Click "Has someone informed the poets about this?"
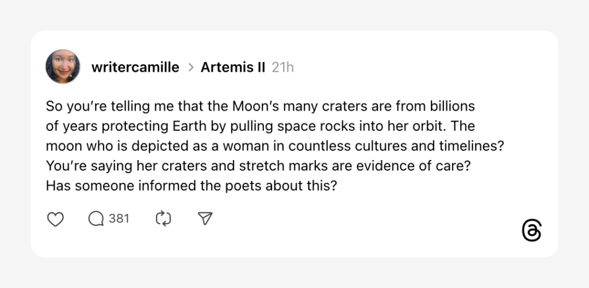The height and width of the screenshot is (288, 589). (x=190, y=186)
